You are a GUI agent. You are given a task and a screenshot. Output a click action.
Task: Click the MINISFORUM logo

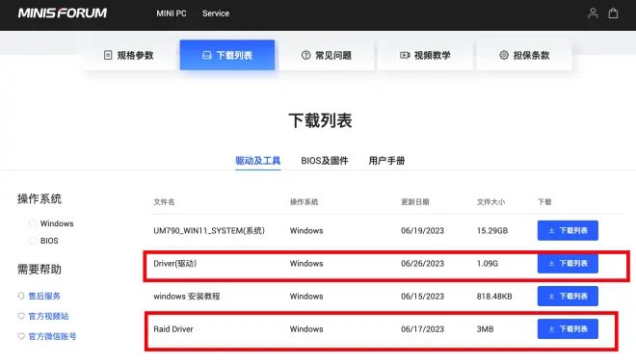pyautogui.click(x=63, y=13)
